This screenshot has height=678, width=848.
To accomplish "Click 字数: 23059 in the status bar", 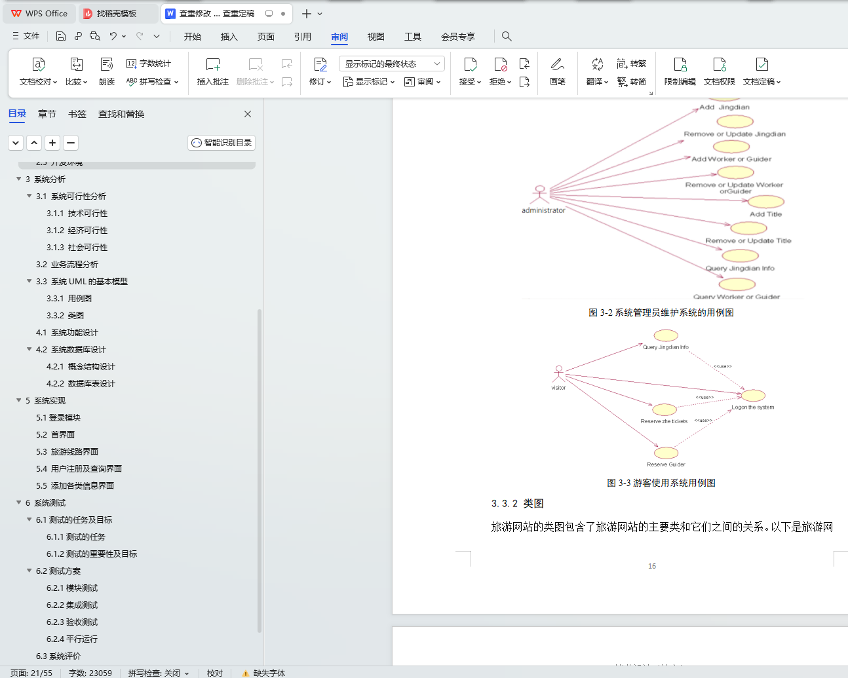I will coord(90,673).
